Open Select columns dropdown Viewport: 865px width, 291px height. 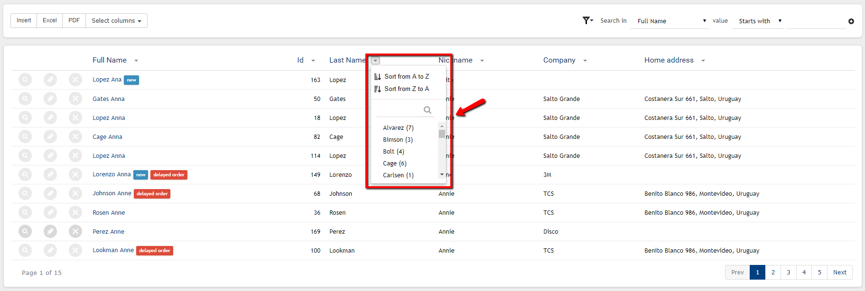(x=116, y=20)
